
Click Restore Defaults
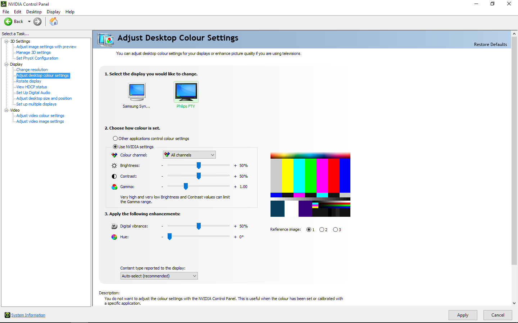pyautogui.click(x=490, y=45)
